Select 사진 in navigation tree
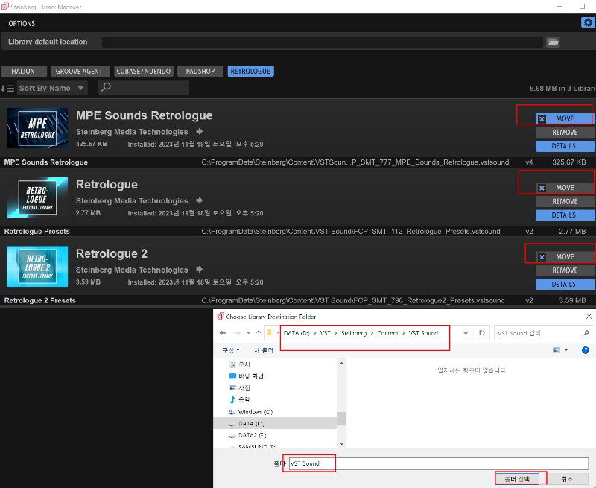Viewport: 596px width, 488px height. 239,387
